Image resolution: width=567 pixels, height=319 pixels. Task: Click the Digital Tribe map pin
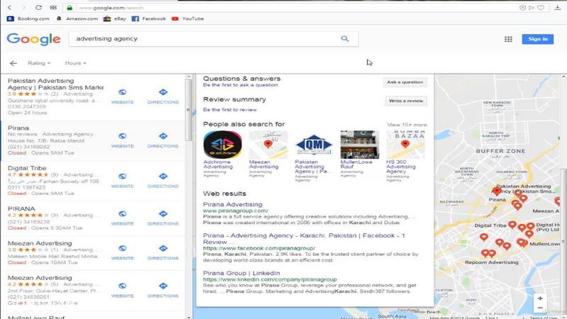click(512, 225)
